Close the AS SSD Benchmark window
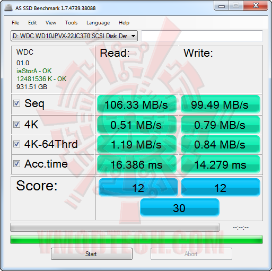Screen dimensions: 272x271 (256, 6)
